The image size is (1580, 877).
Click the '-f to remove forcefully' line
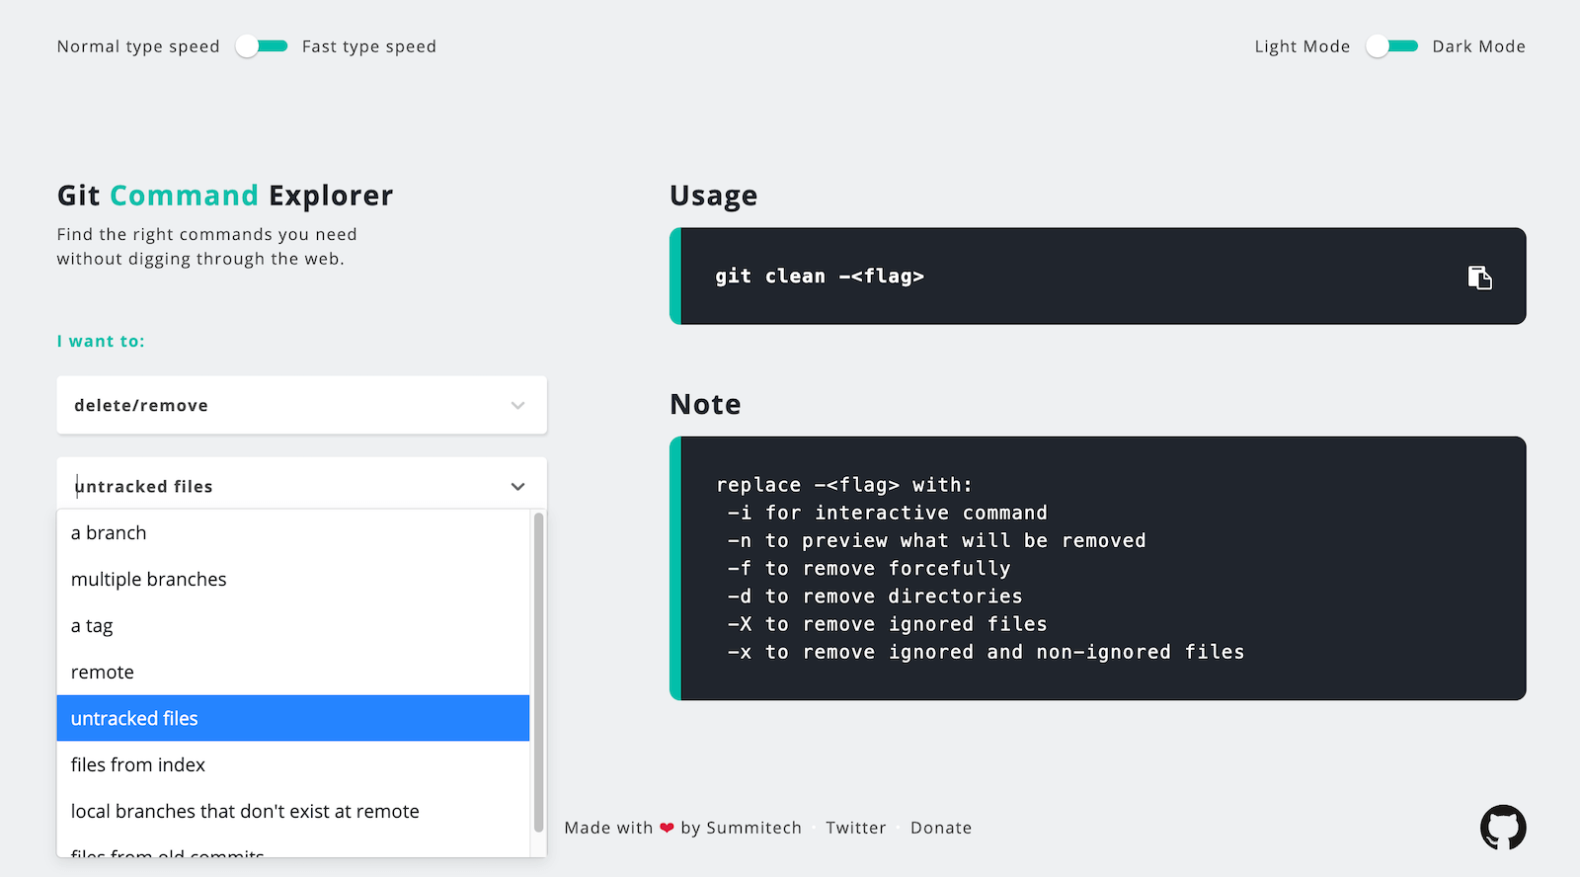869,568
